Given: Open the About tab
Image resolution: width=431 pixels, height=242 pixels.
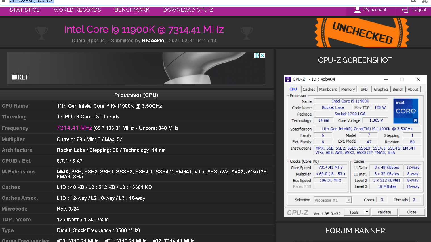Looking at the screenshot, I should (413, 89).
